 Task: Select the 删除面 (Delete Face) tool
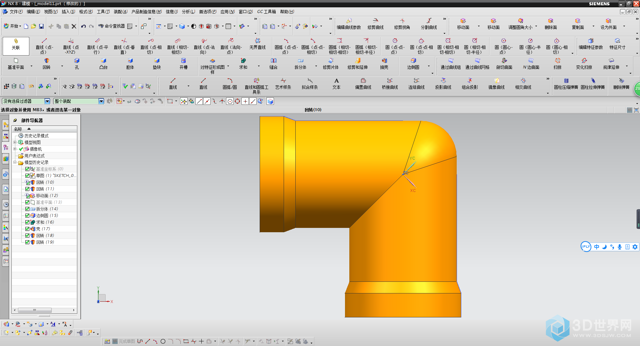click(551, 24)
